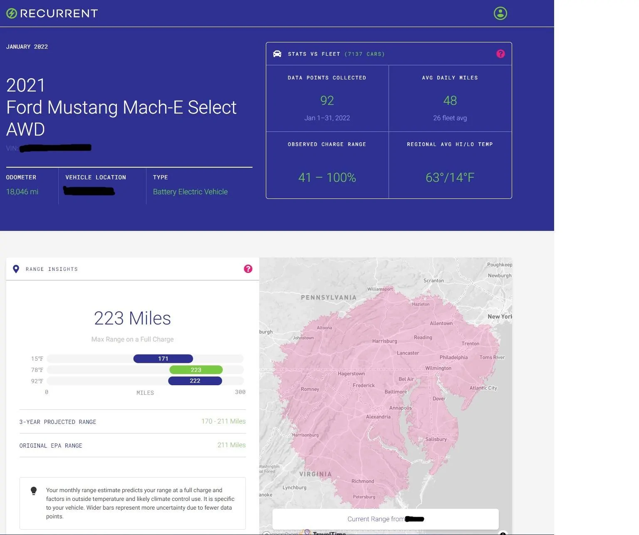Viewport: 639px width, 535px height.
Task: Click Baltimore on the range map
Action: 396,392
